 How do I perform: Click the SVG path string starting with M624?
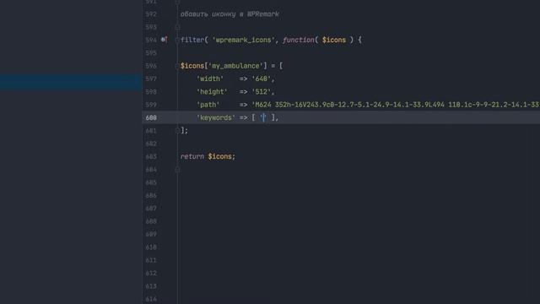(x=396, y=105)
